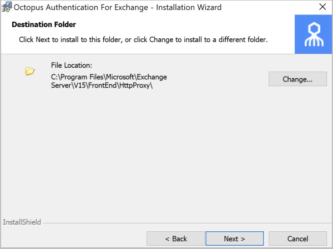Click the C:\Program Files\Microsoft\Exchange path line

point(109,77)
